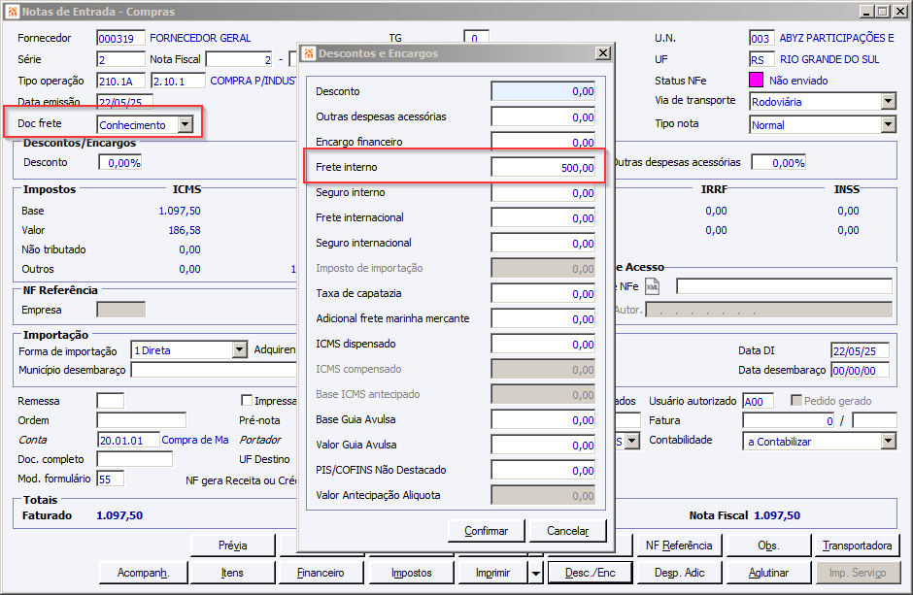Click the Outras despesas acessórias dialog field
The width and height of the screenshot is (913, 595).
tap(543, 116)
